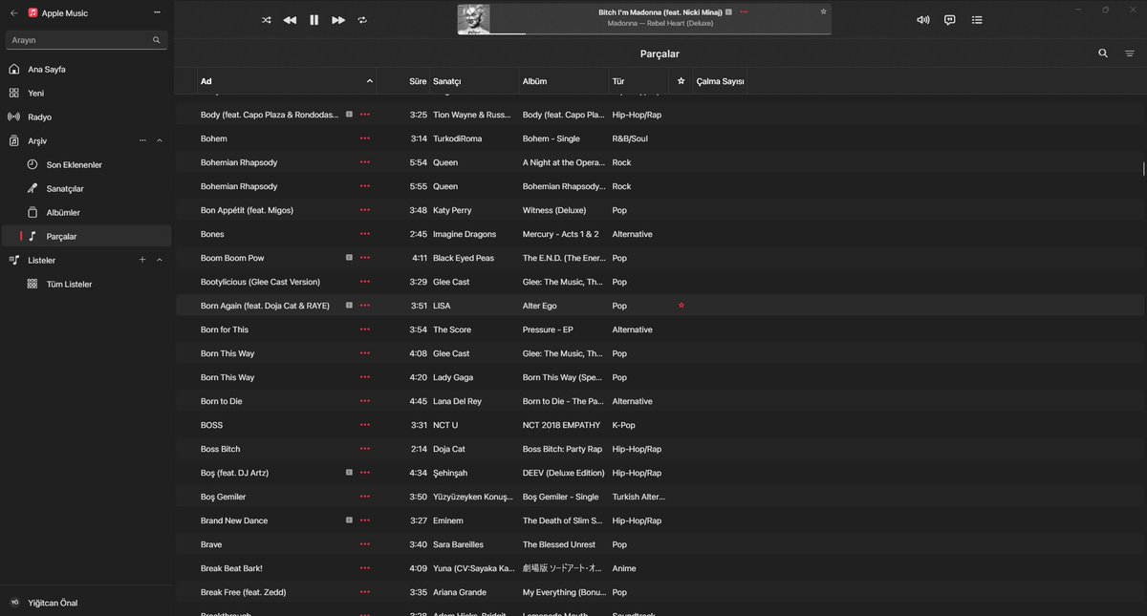This screenshot has width=1147, height=616.
Task: Open the Yeni section
Action: [86, 94]
